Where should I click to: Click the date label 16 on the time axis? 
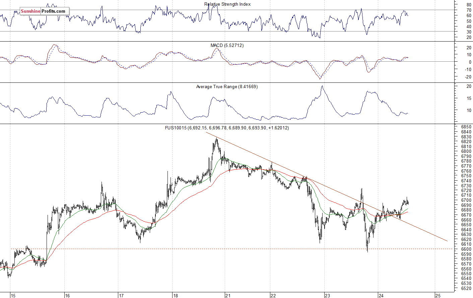(x=67, y=295)
